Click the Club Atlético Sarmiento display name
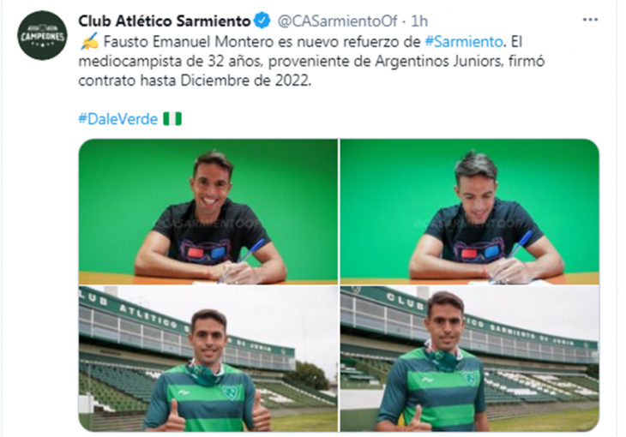Image resolution: width=626 pixels, height=437 pixels. (x=164, y=21)
